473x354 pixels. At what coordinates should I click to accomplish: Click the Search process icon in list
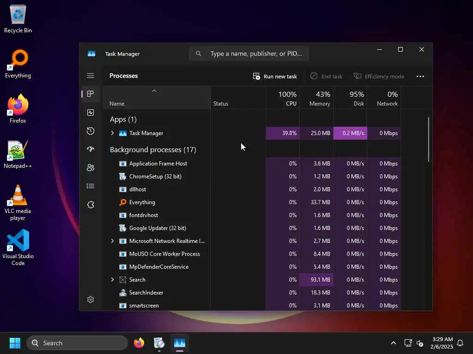[x=123, y=280]
